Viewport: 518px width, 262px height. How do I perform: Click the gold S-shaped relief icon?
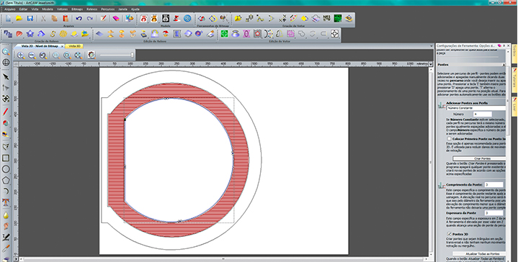click(52, 34)
